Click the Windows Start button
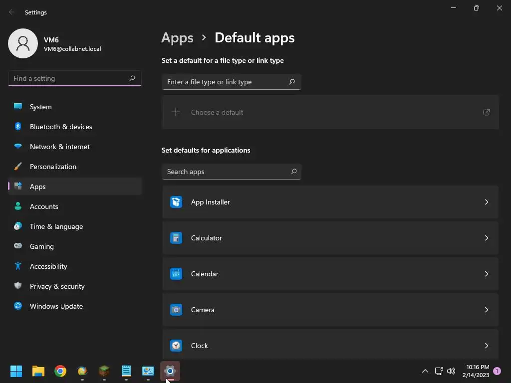This screenshot has width=511, height=383. [16, 371]
